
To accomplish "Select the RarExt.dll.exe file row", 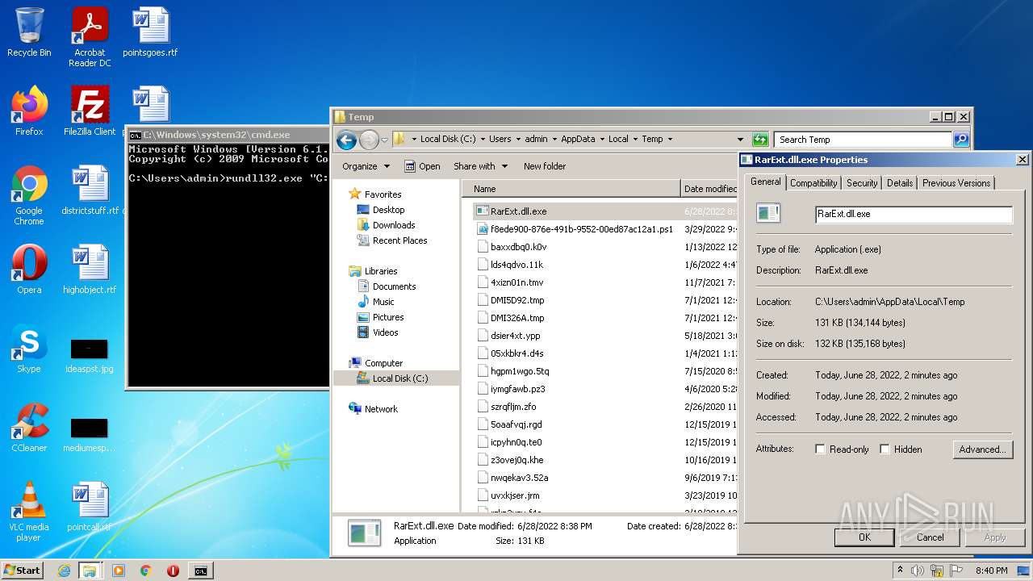I will point(604,211).
